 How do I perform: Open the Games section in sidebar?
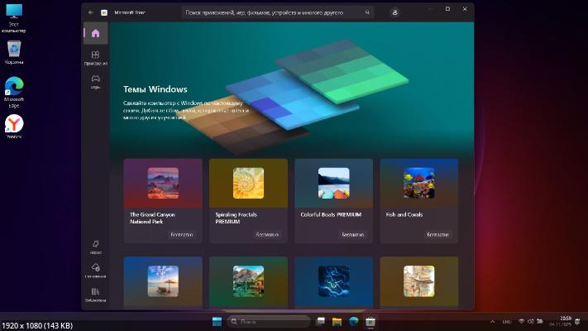[x=96, y=81]
